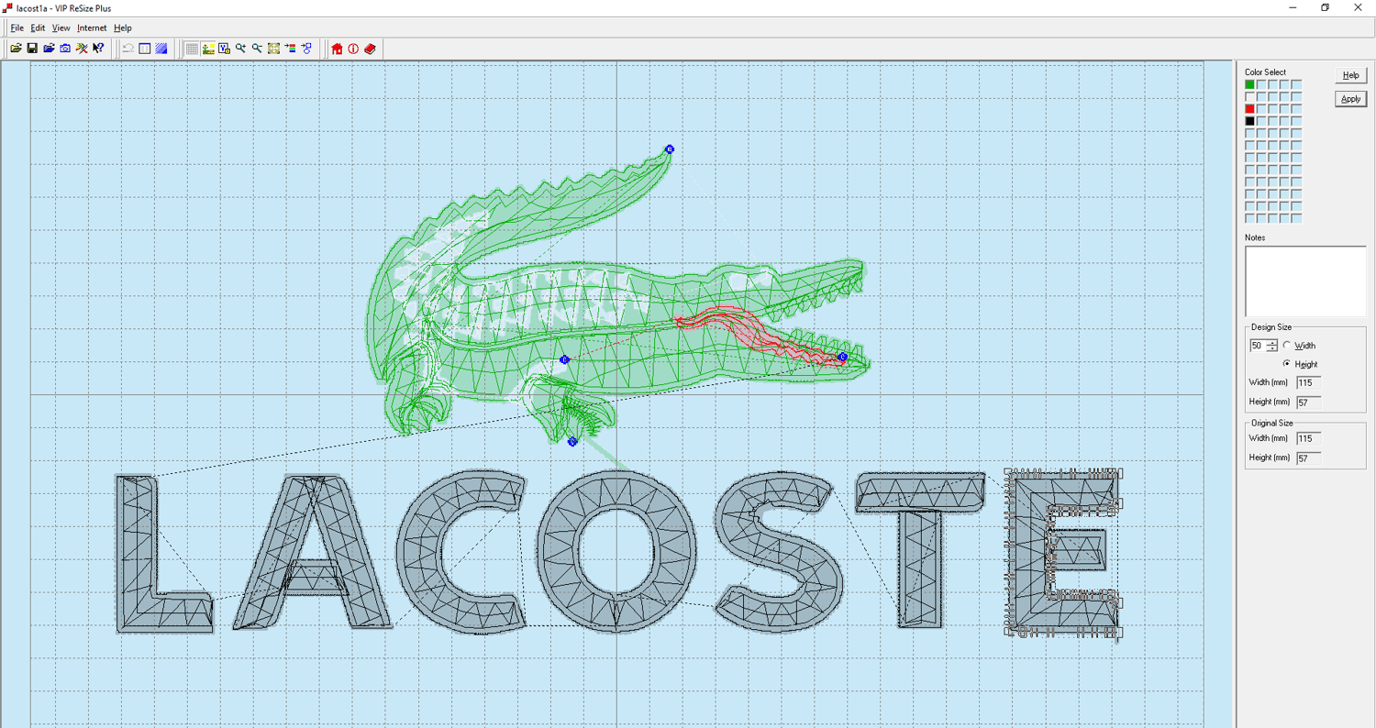
Task: Click the Y thread-properties toolbar icon
Action: [225, 49]
